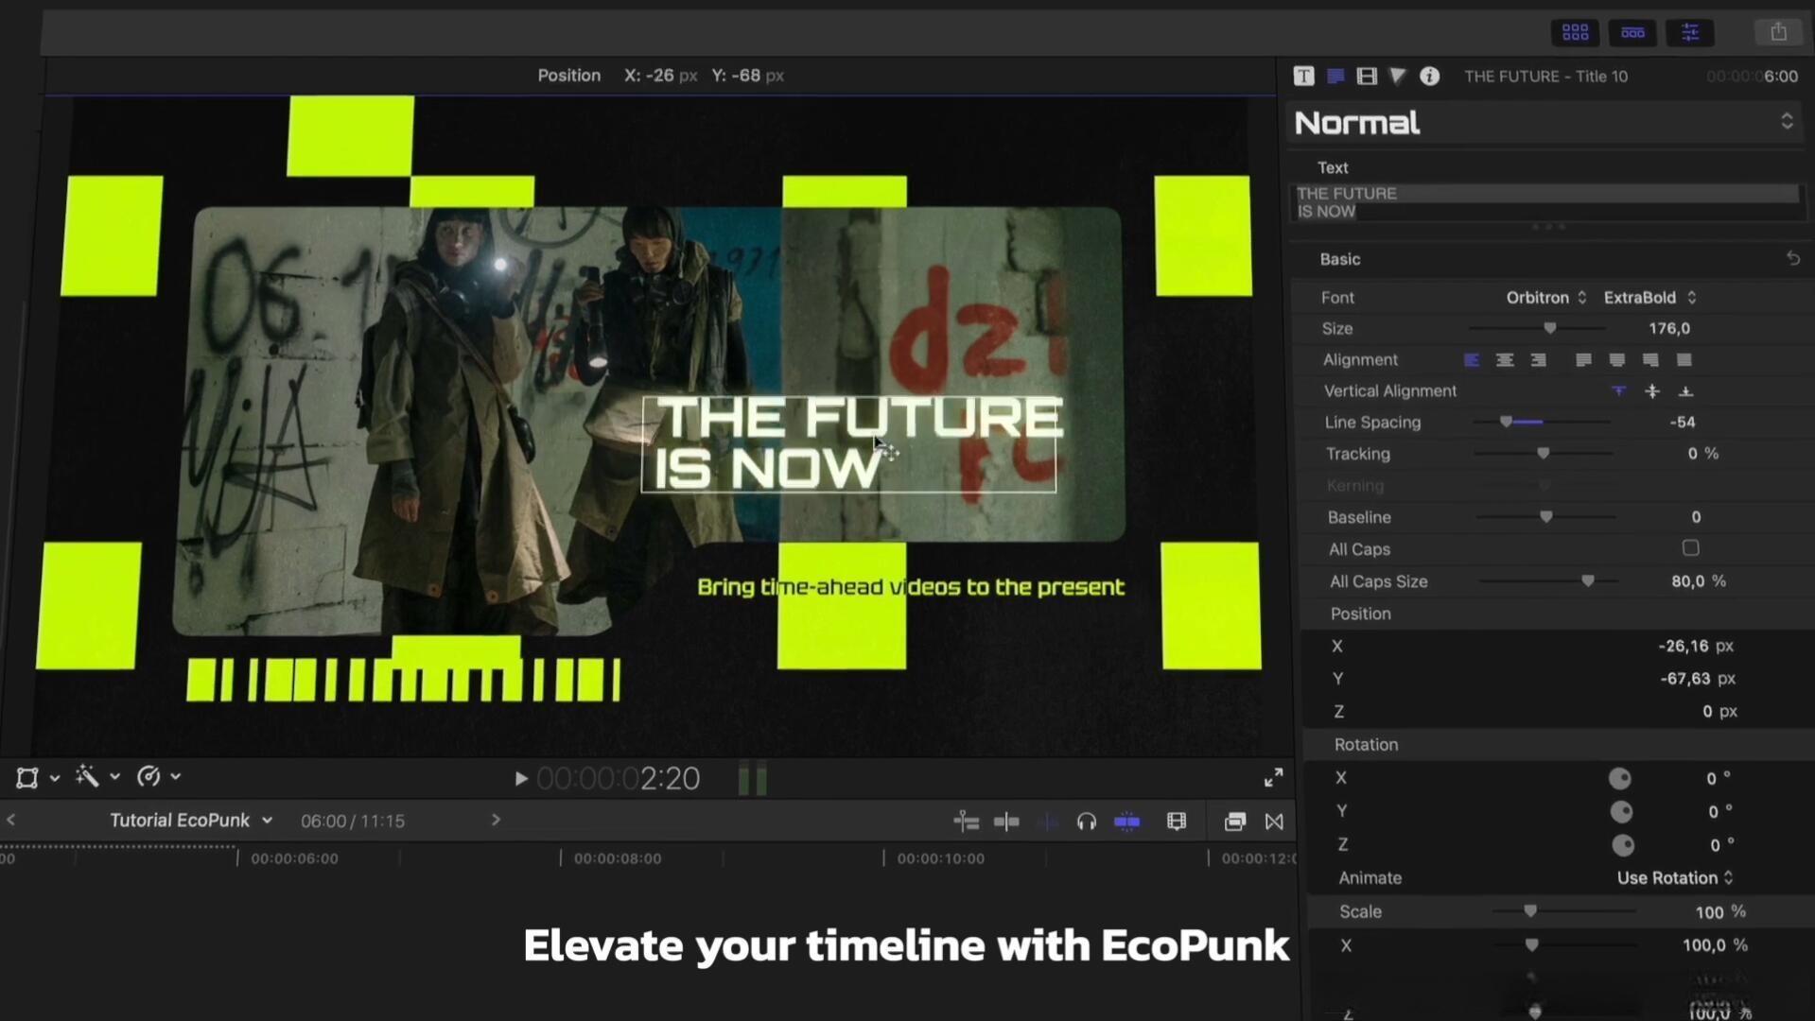1815x1021 pixels.
Task: Open the Video inspector filmstrip icon
Action: (x=1366, y=77)
